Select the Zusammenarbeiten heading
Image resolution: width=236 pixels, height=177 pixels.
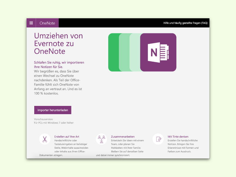coord(123,137)
